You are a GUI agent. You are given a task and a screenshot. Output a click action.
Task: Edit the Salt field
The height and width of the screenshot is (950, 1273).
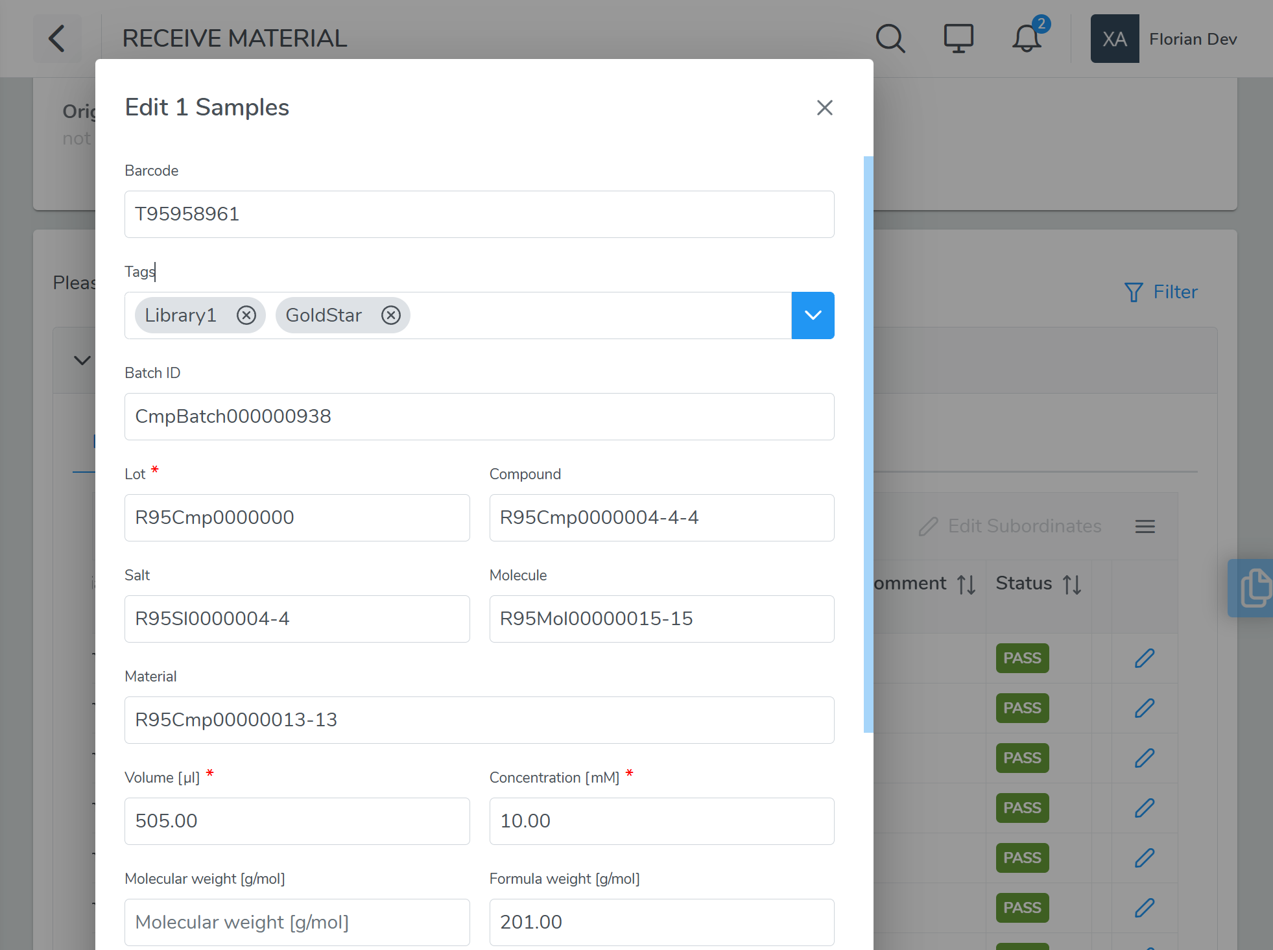click(297, 619)
